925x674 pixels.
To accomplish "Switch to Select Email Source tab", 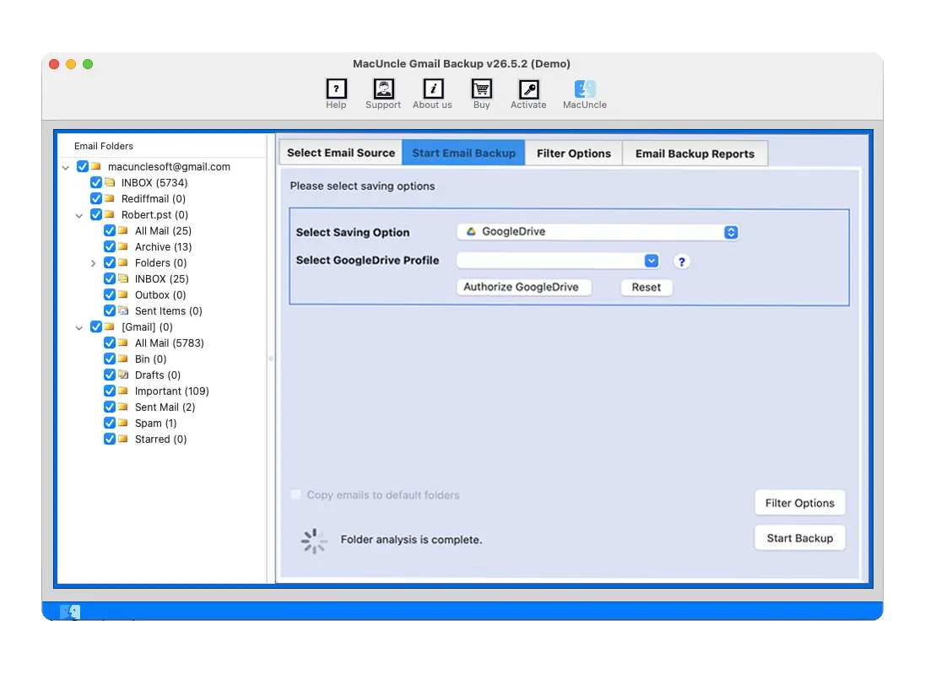I will tap(341, 153).
